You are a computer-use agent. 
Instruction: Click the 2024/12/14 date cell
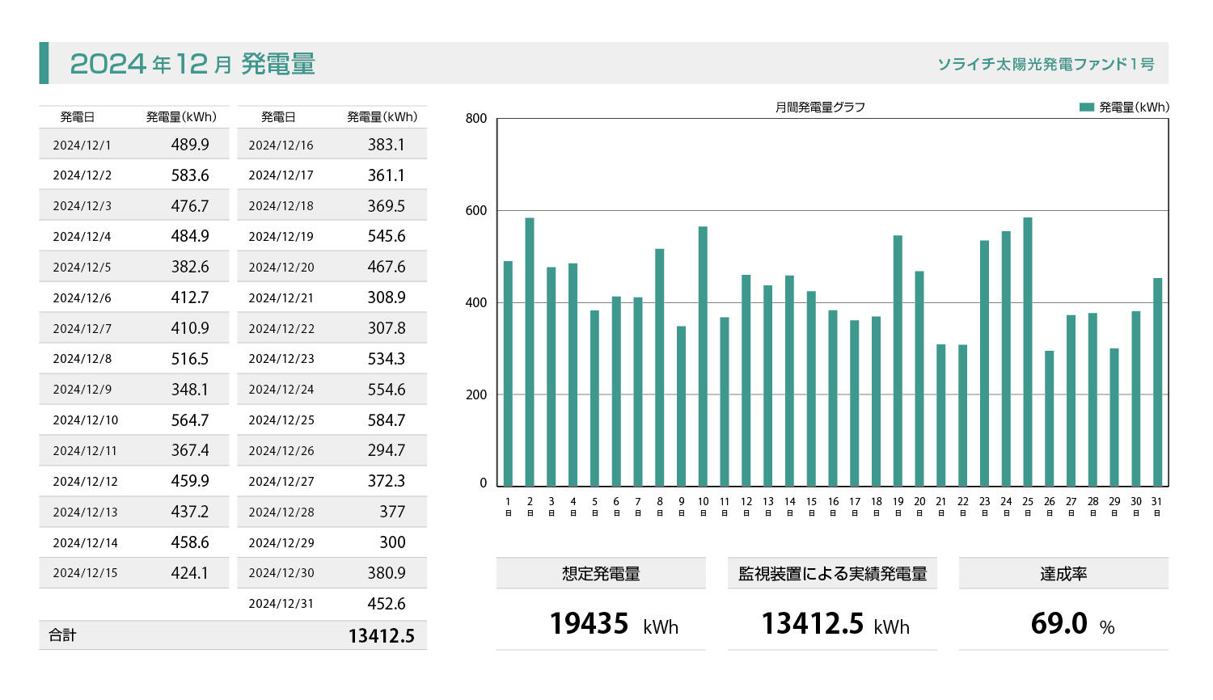(x=85, y=543)
